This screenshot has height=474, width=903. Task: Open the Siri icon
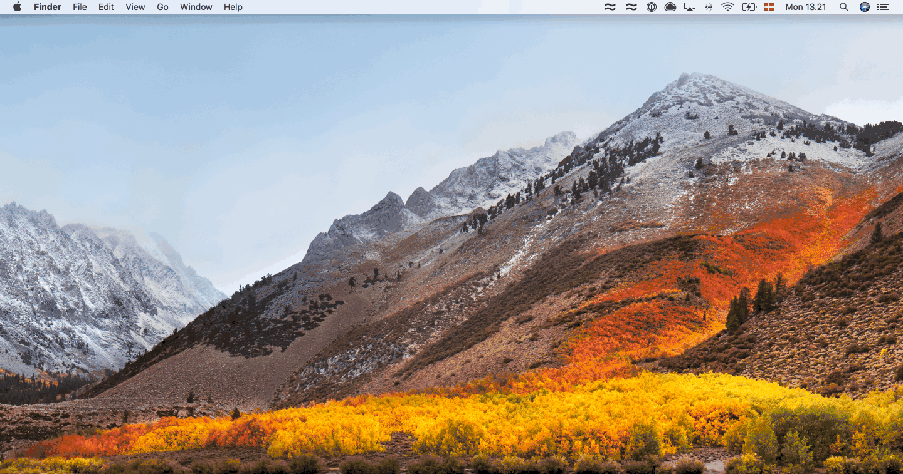point(865,7)
